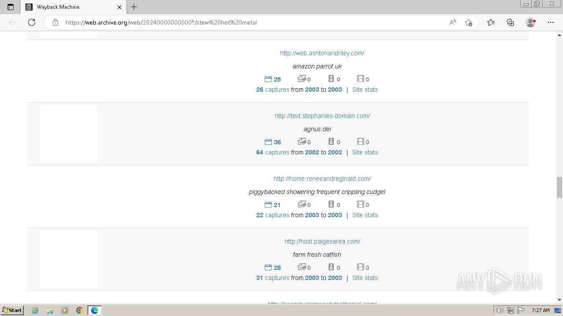Open the Windows Start menu
Image resolution: width=563 pixels, height=316 pixels.
coord(12,310)
